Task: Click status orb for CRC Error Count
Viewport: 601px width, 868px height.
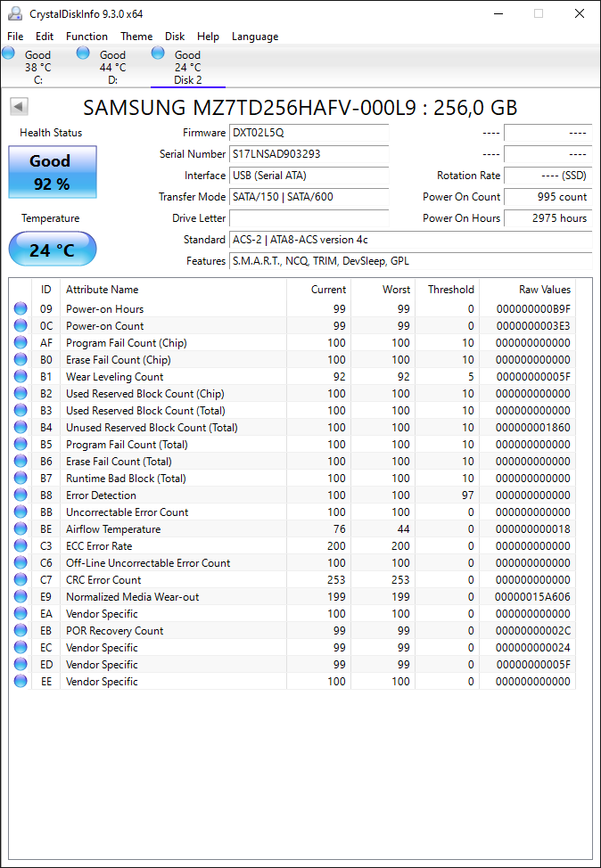Action: [21, 579]
